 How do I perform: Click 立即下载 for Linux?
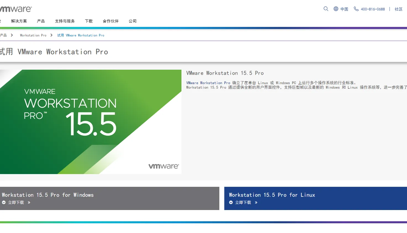click(243, 203)
